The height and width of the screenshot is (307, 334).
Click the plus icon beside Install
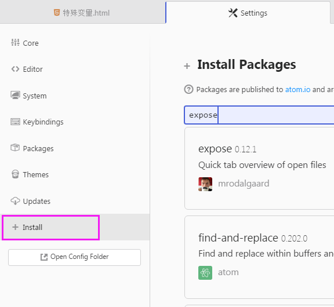point(15,227)
